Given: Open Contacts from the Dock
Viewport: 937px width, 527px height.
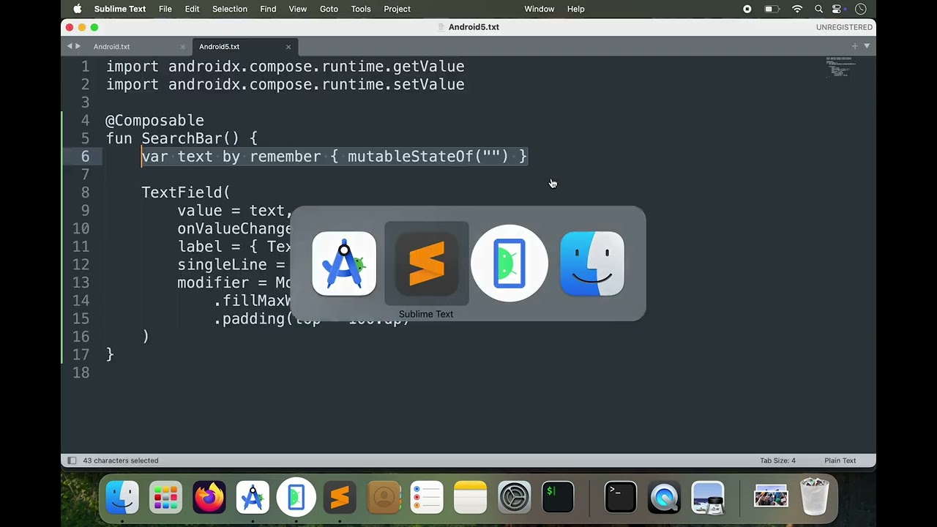Looking at the screenshot, I should click(384, 498).
